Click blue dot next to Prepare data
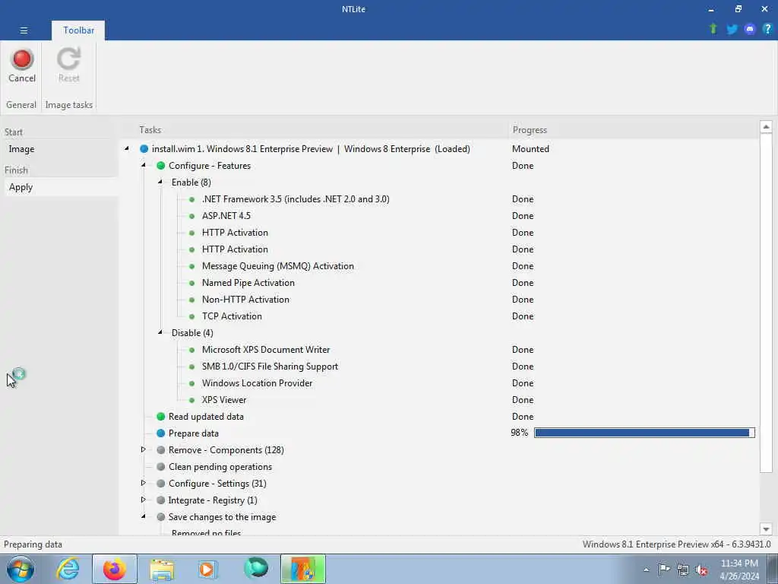The width and height of the screenshot is (778, 584). (x=161, y=433)
